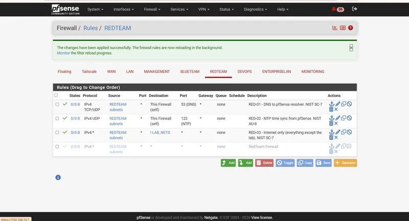Screen dimensions: 409x221
Task: Open the VPN dropdown menu
Action: [x=203, y=9]
